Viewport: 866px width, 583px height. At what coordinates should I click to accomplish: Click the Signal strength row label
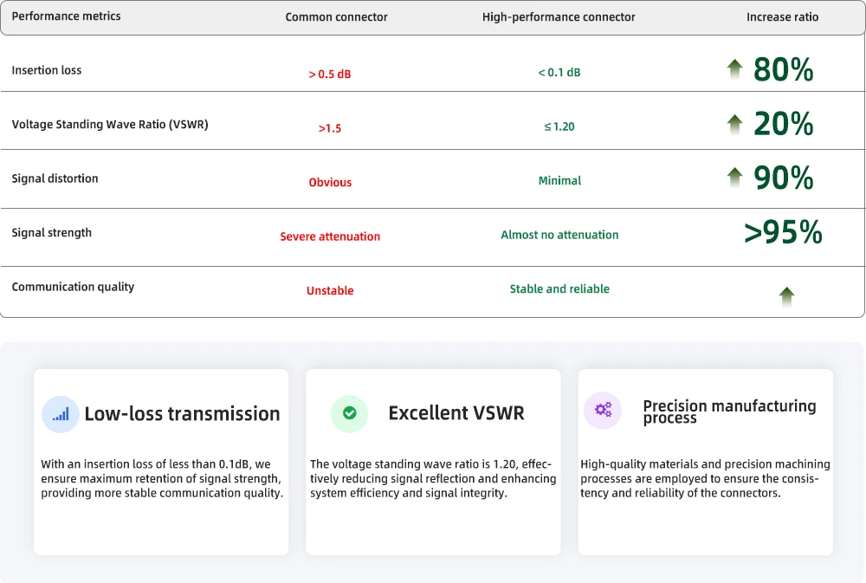pos(51,233)
